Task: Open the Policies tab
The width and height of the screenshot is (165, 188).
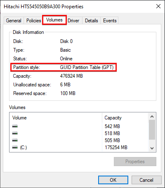Action: (34, 21)
